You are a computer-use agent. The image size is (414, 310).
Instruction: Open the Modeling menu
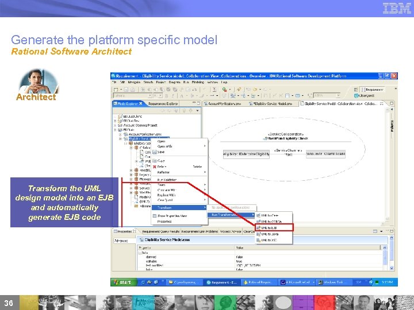tap(198, 82)
